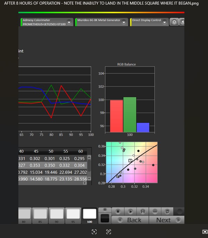The height and width of the screenshot is (238, 208).
Task: Click the table column header 55
Action: pyautogui.click(x=66, y=151)
